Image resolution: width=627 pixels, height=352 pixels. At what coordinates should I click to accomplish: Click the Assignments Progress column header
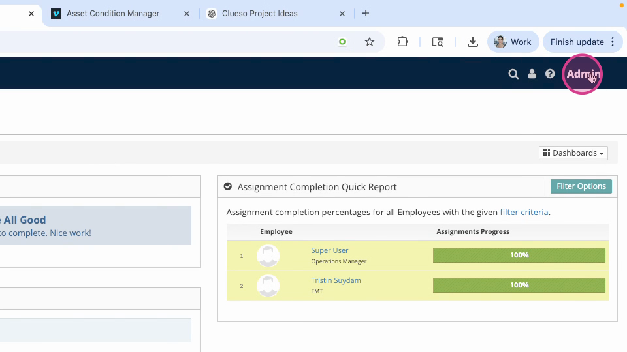click(x=473, y=231)
